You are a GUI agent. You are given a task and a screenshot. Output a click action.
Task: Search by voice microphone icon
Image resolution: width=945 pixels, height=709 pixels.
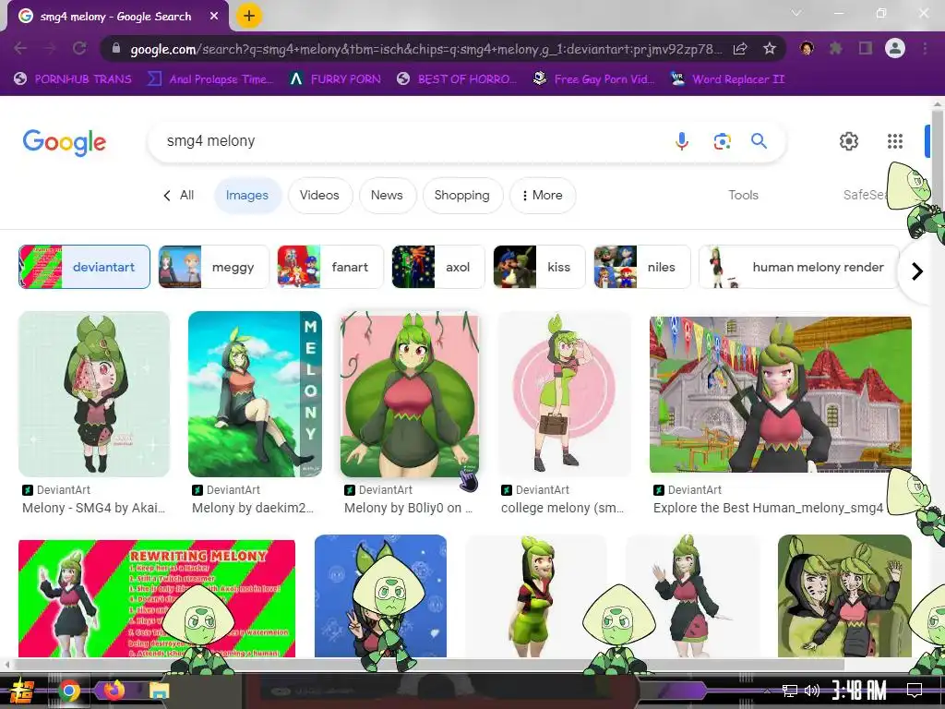pos(682,141)
